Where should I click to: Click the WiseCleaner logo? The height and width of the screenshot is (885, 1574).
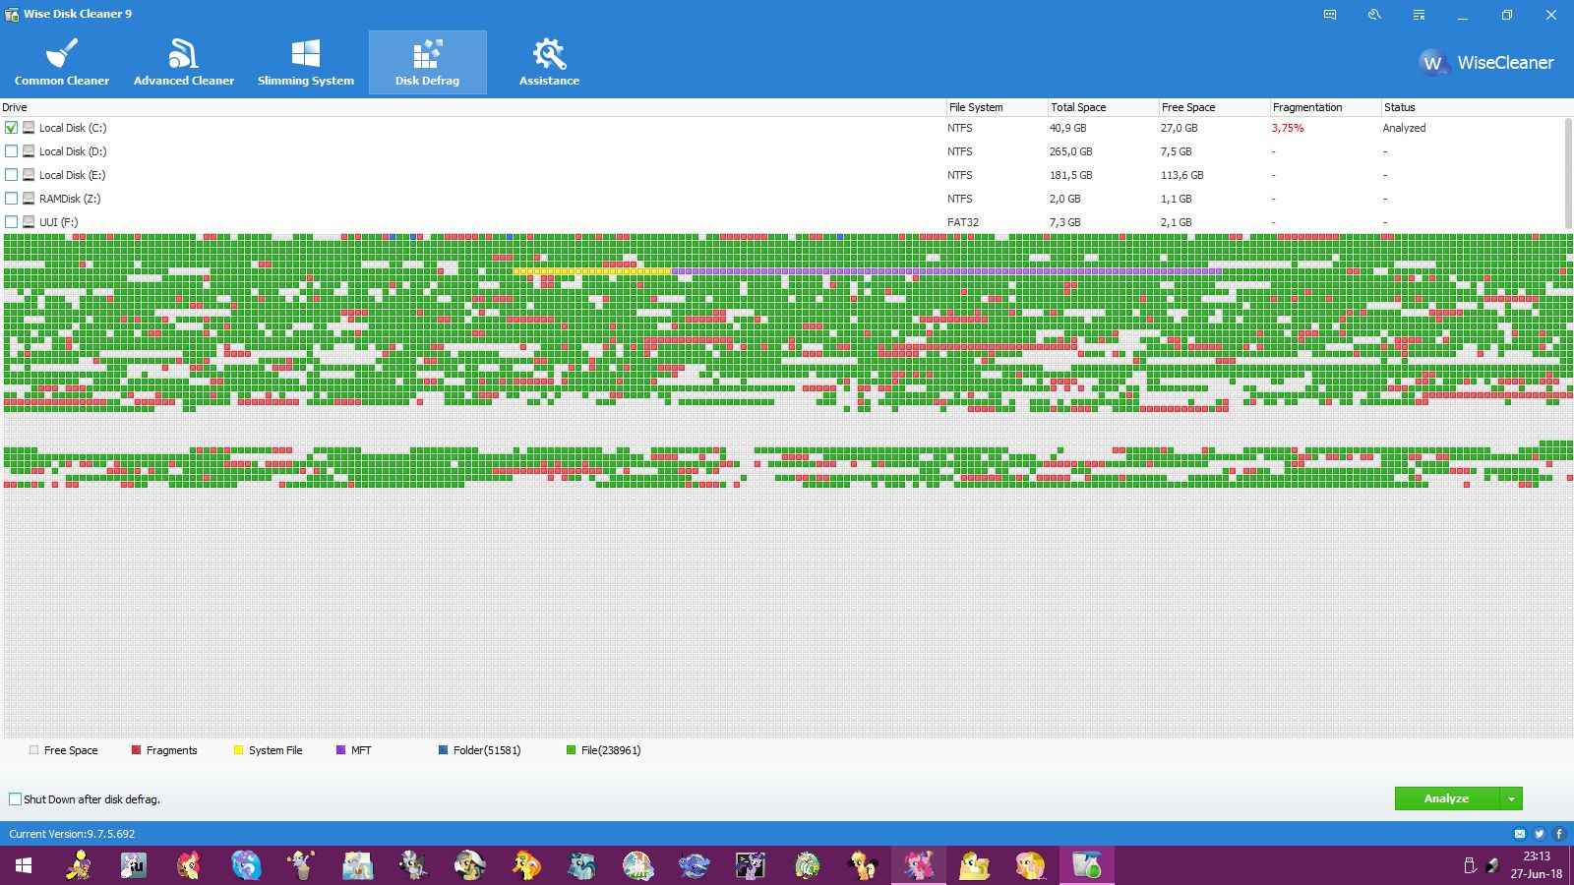point(1486,63)
